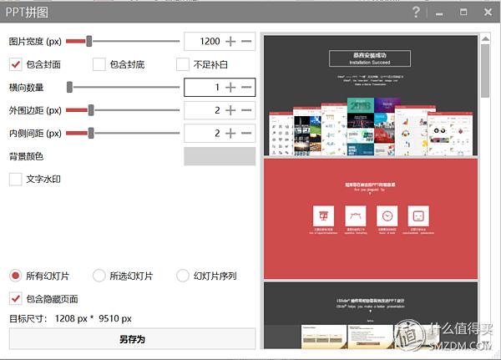The height and width of the screenshot is (360, 501).
Task: Decrease 外围边距 using minus icon
Action: tap(246, 110)
